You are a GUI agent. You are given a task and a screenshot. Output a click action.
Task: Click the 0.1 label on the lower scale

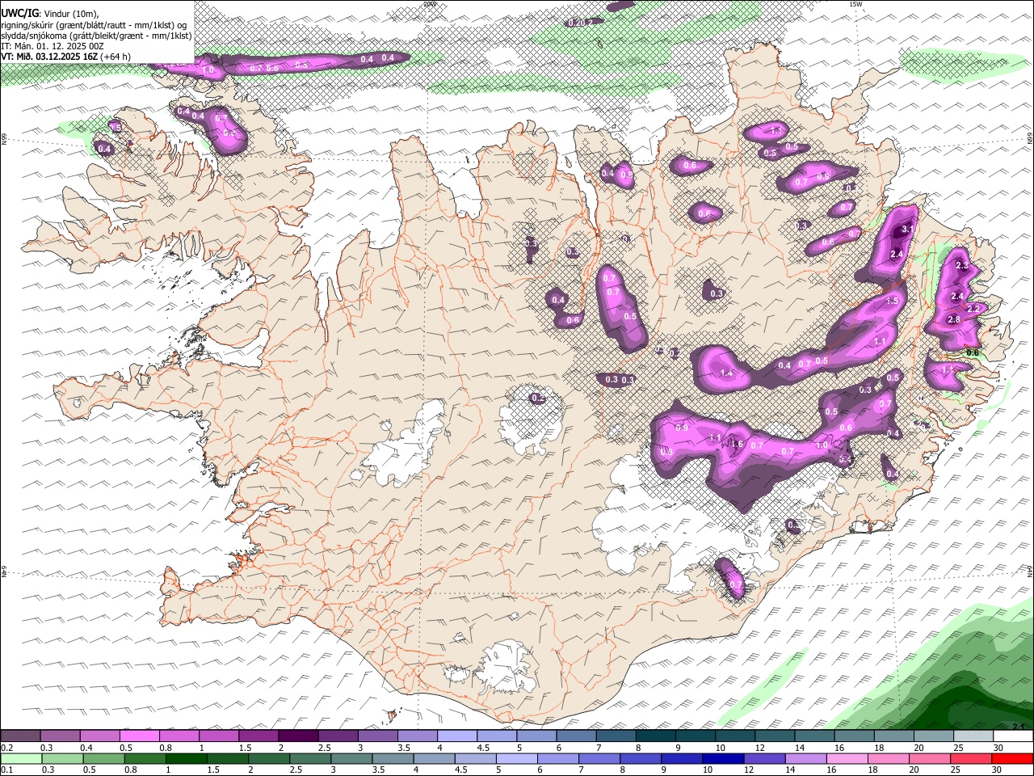[x=6, y=770]
